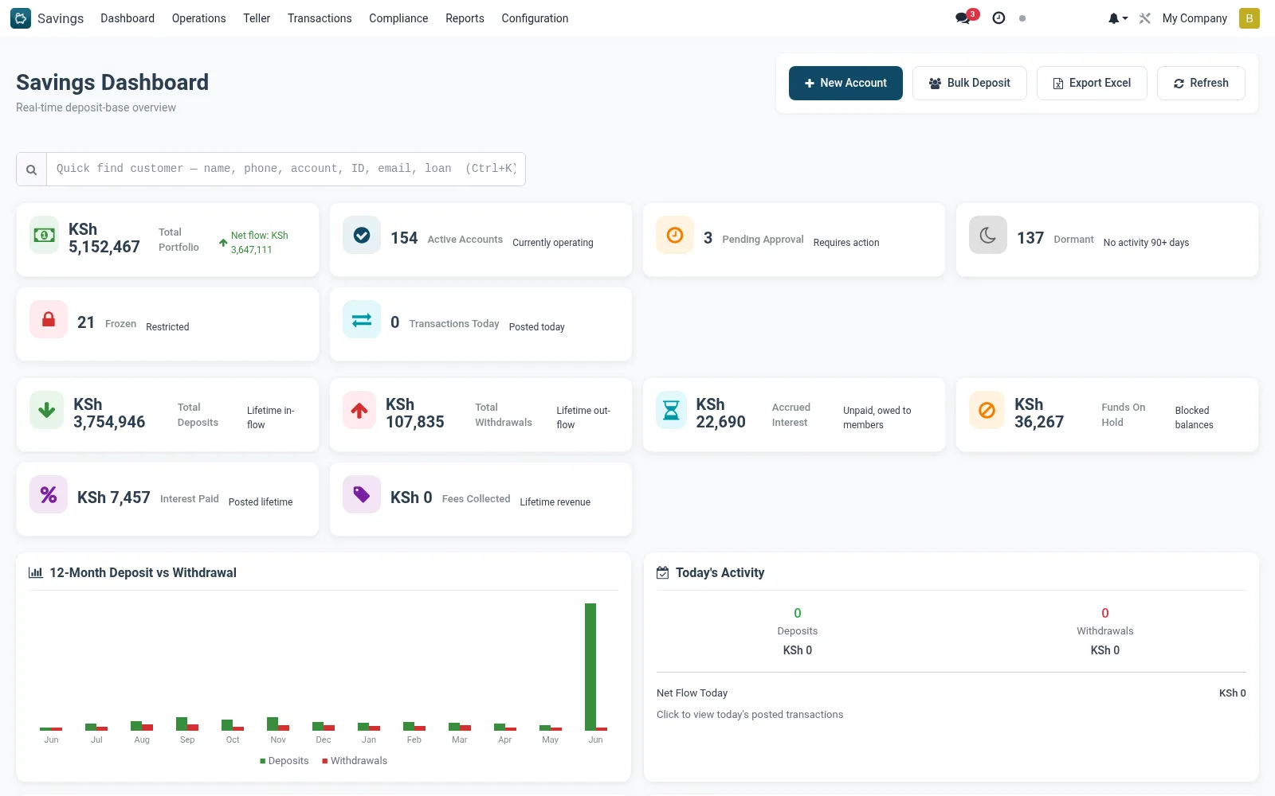Image resolution: width=1275 pixels, height=796 pixels.
Task: Click the Transactions Today exchange arrows icon
Action: (x=362, y=319)
